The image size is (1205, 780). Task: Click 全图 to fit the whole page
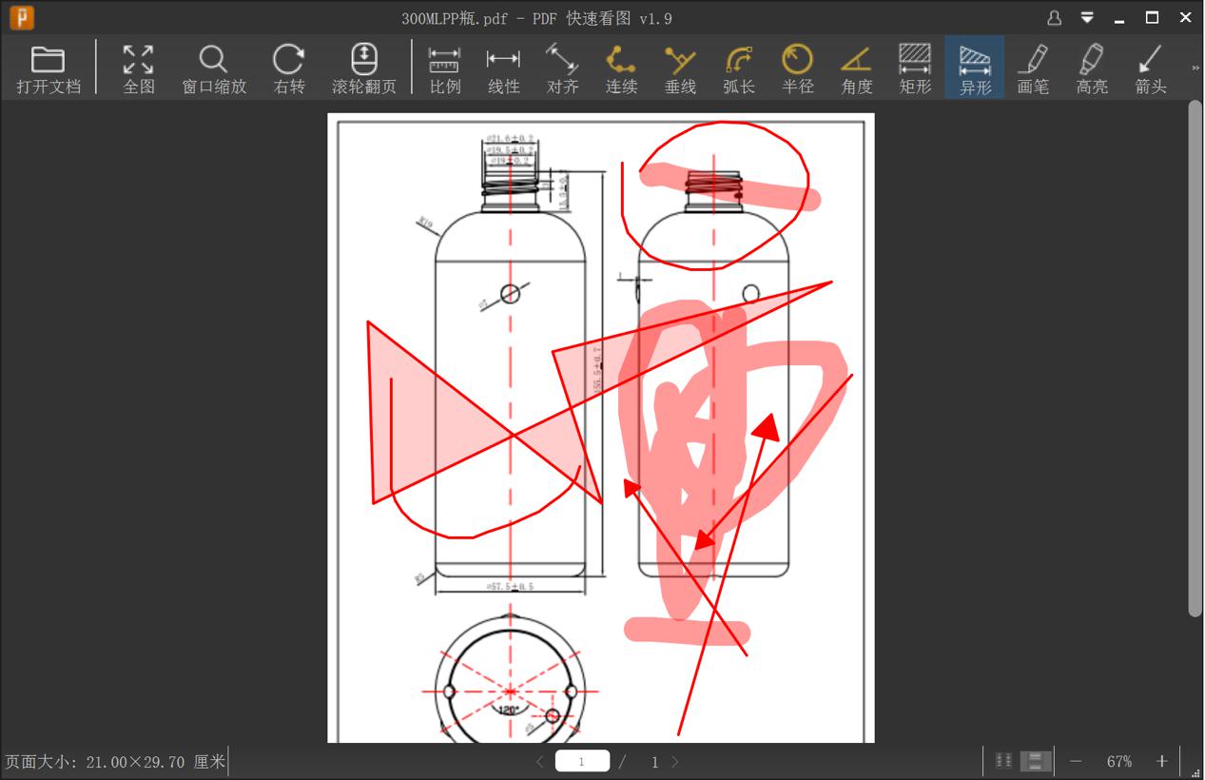pyautogui.click(x=137, y=67)
